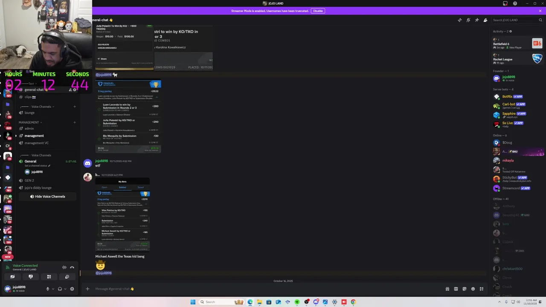Open Activity settings gear in member list
This screenshot has height=307, width=546.
click(x=511, y=31)
